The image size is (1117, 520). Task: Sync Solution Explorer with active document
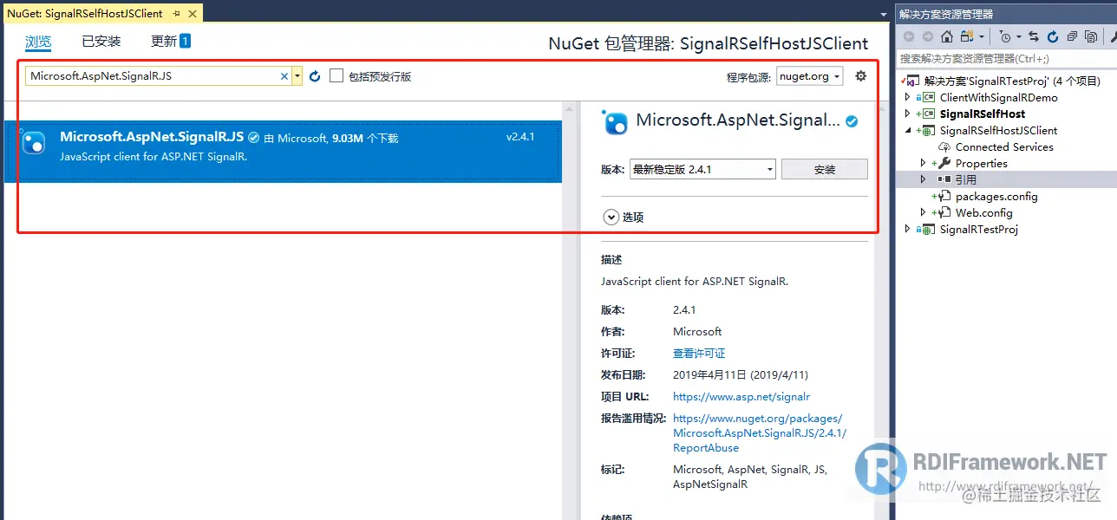[x=1033, y=36]
